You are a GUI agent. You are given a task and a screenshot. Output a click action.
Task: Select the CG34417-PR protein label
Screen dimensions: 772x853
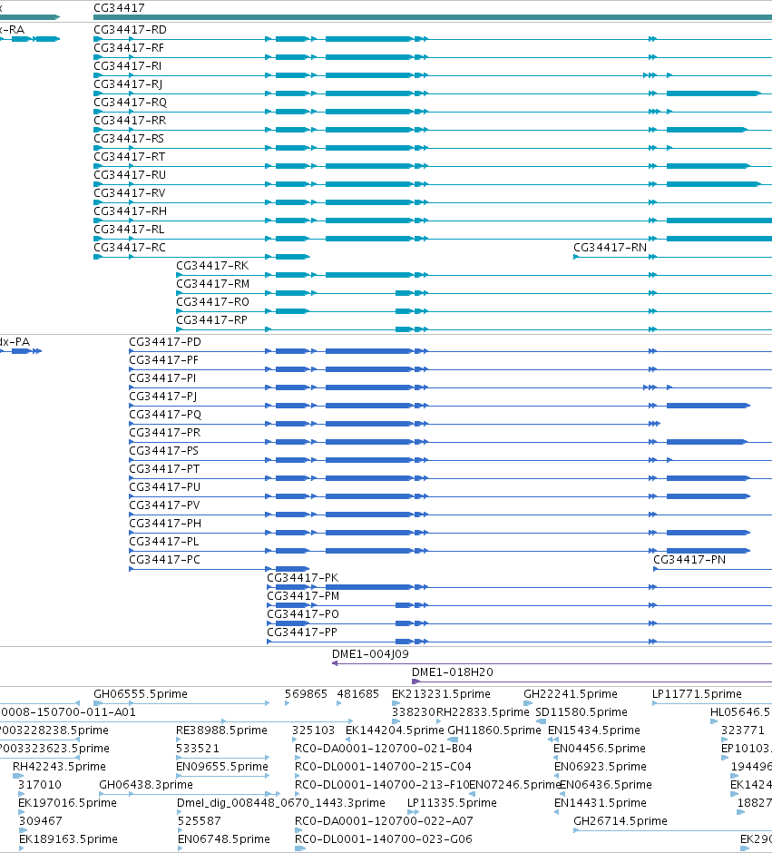tap(165, 433)
